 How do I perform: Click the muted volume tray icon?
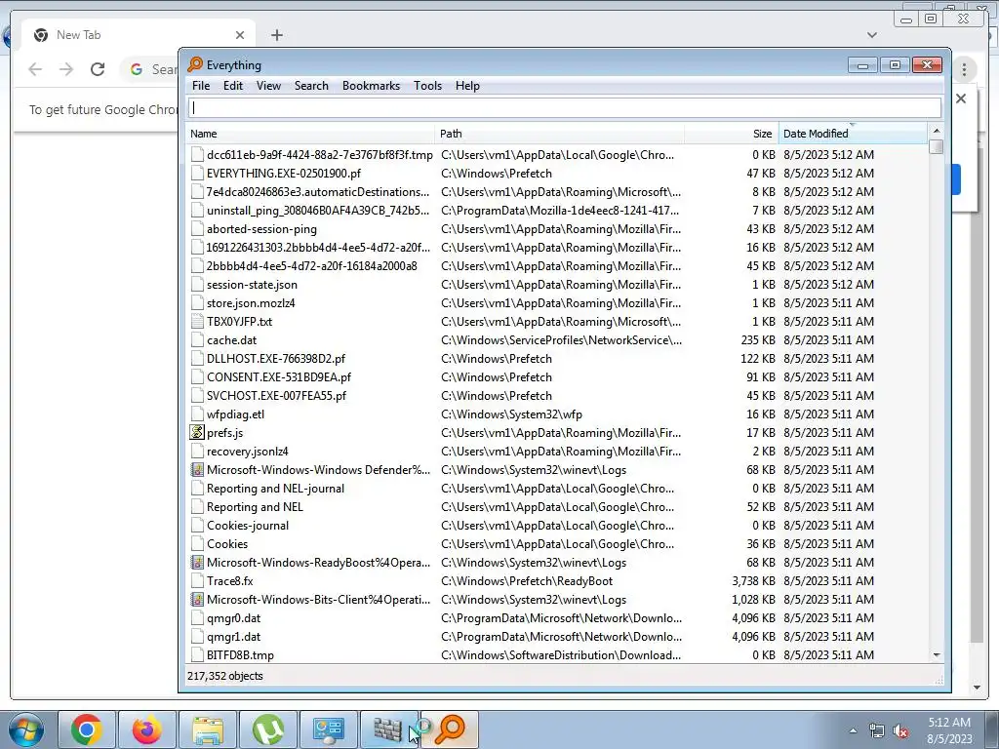900,731
